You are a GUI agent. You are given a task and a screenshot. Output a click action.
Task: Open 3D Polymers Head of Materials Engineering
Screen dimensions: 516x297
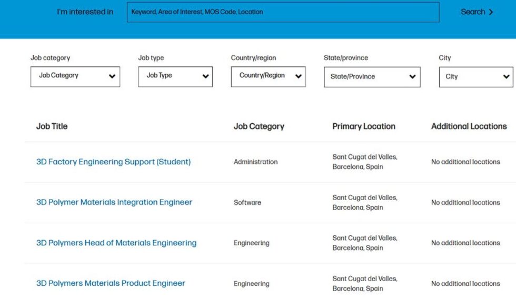pos(116,243)
